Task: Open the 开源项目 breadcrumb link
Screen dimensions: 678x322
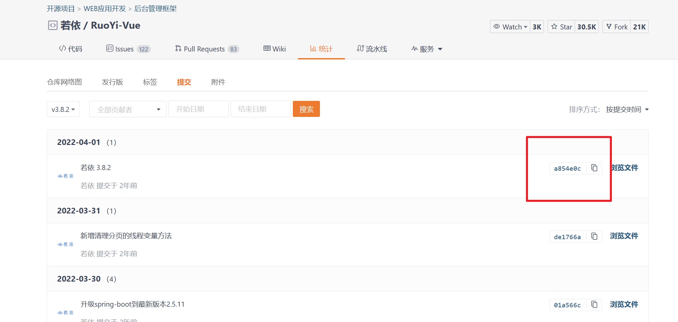Action: (61, 9)
